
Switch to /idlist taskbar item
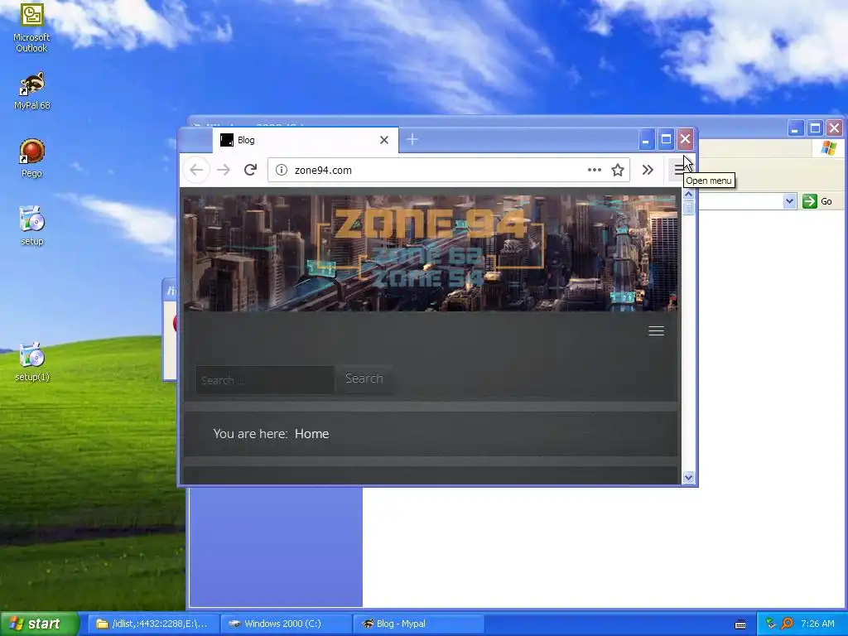click(x=152, y=624)
